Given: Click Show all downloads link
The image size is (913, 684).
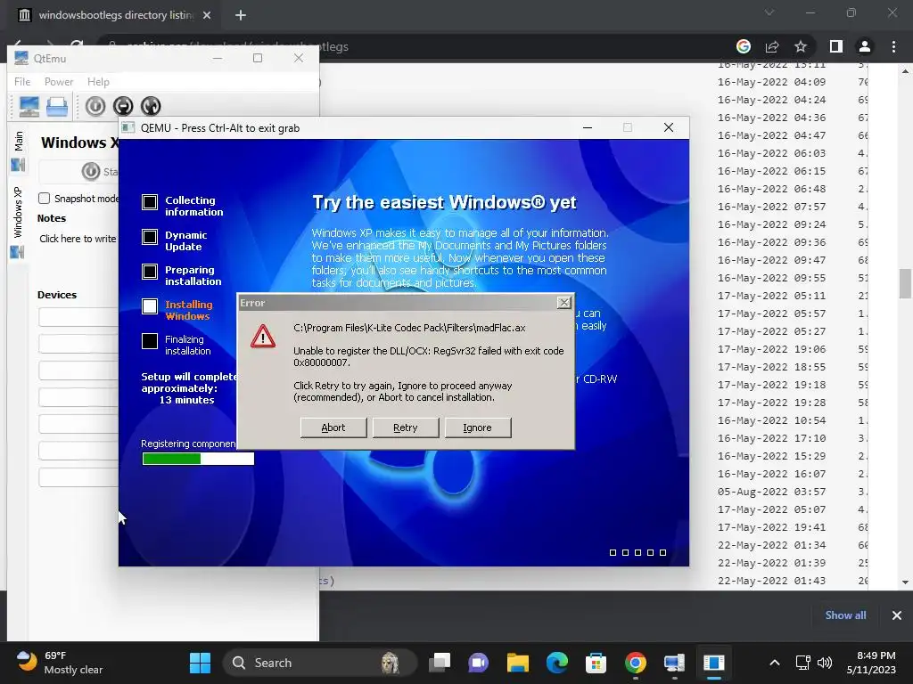Looking at the screenshot, I should coord(845,615).
